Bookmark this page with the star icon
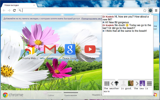 pos(144,10)
